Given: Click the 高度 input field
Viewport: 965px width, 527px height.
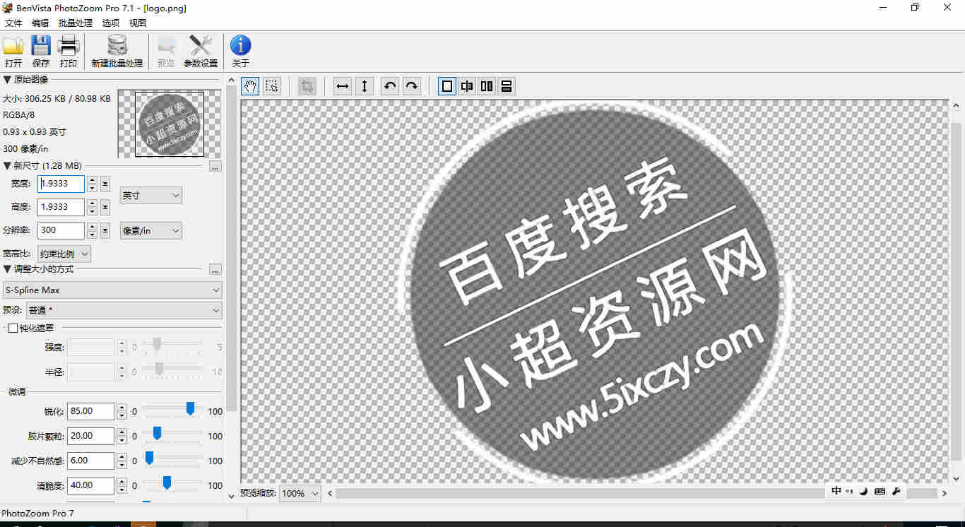Looking at the screenshot, I should click(61, 207).
